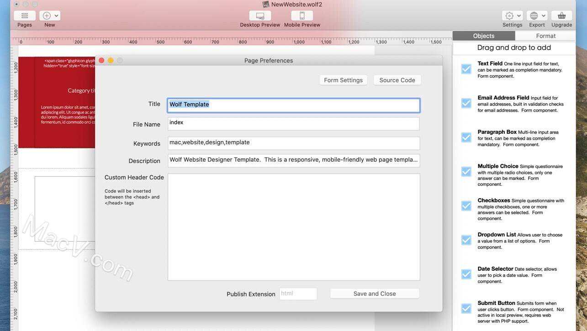Click the Multiple Choice component icon
Viewport: 587px width, 331px height.
(x=466, y=172)
